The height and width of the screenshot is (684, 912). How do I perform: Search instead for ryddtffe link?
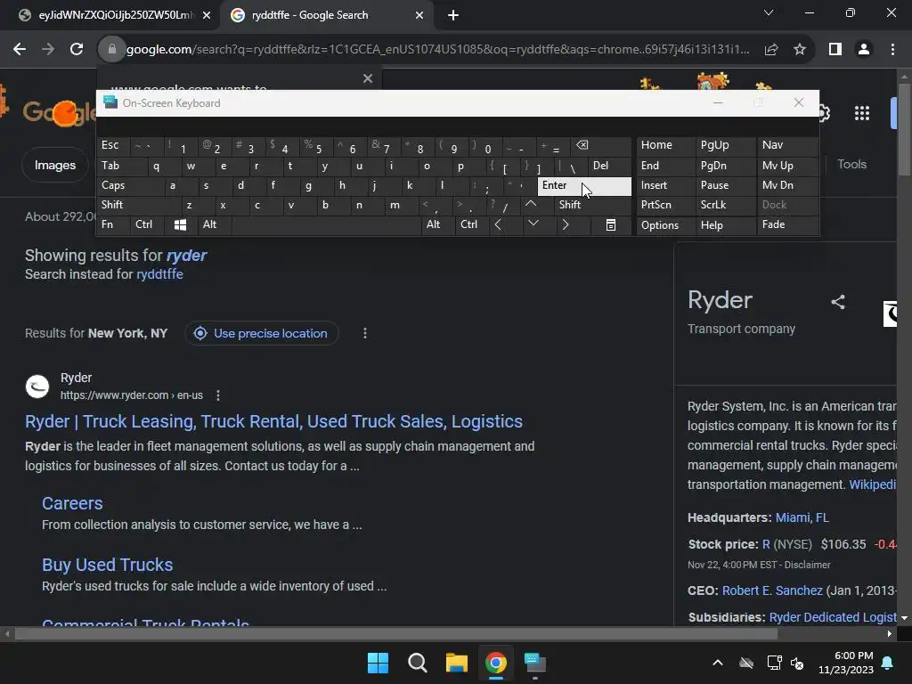[x=159, y=274]
